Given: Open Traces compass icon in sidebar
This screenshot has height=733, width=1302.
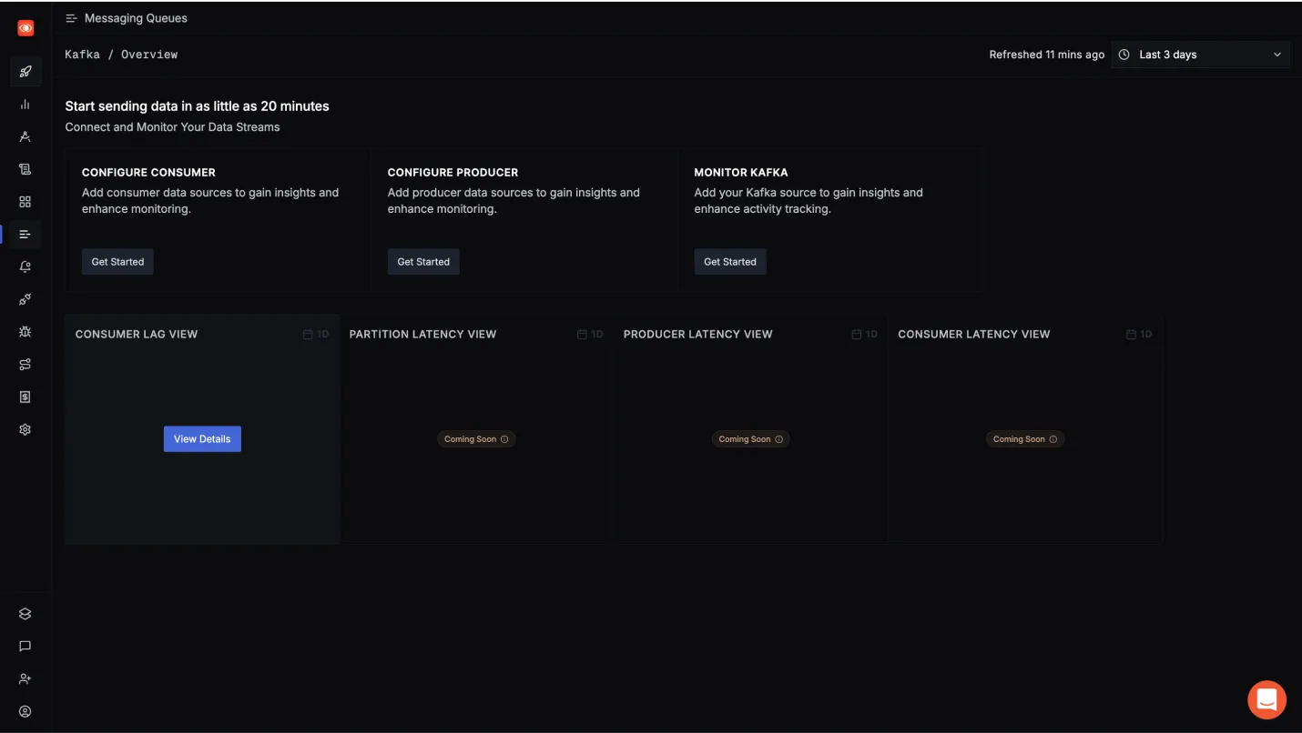Looking at the screenshot, I should [x=25, y=136].
